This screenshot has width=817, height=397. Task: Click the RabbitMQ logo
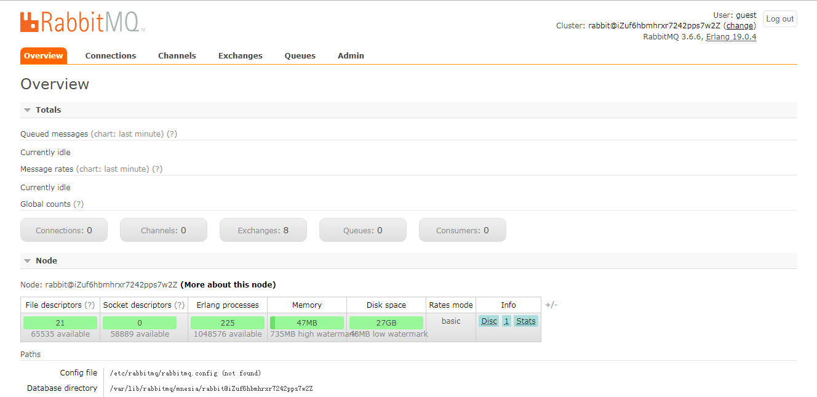pyautogui.click(x=82, y=22)
